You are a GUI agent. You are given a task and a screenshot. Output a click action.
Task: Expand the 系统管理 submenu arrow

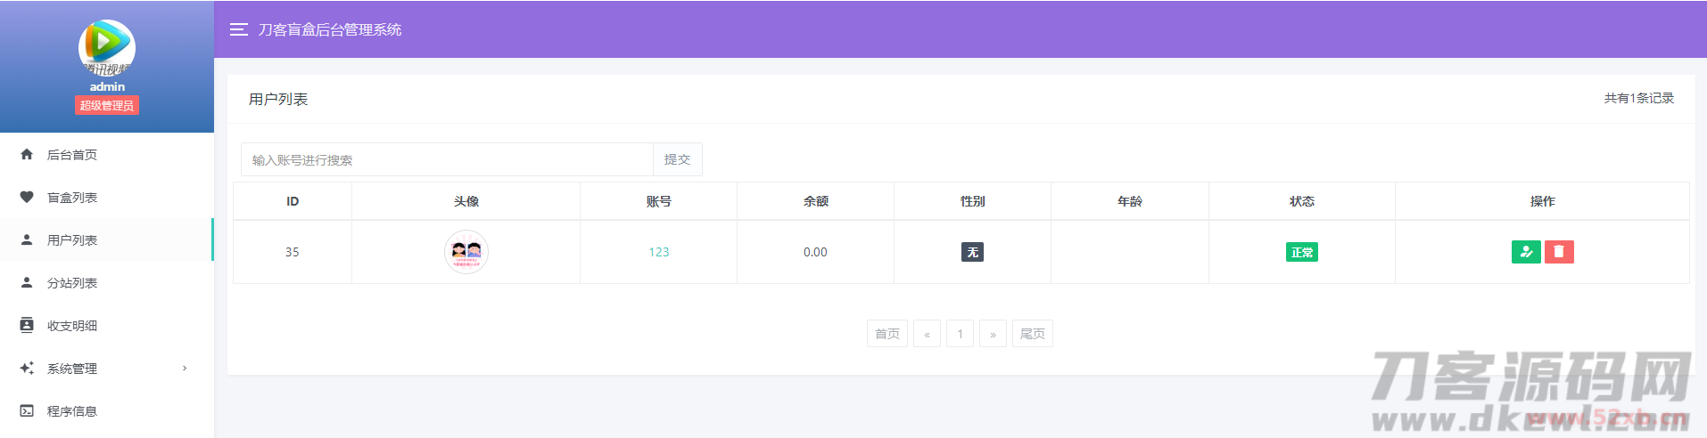point(185,368)
